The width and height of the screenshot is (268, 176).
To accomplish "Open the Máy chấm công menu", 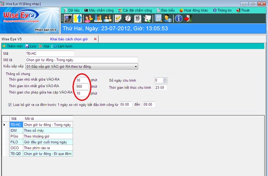I will [99, 10].
